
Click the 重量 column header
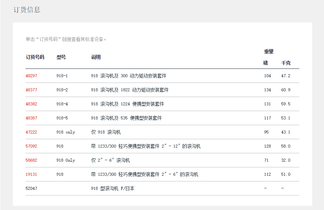(x=269, y=51)
